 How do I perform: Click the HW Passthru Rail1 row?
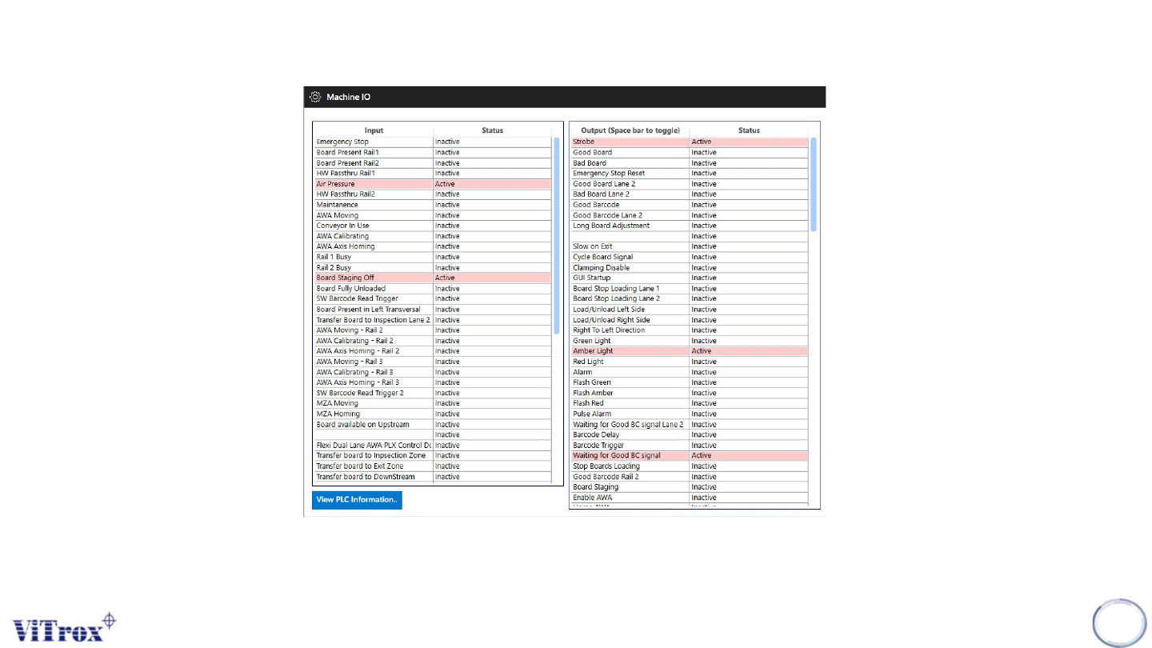pos(433,173)
